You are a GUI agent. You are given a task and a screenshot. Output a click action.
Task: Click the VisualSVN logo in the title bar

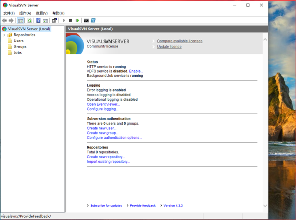pos(5,5)
